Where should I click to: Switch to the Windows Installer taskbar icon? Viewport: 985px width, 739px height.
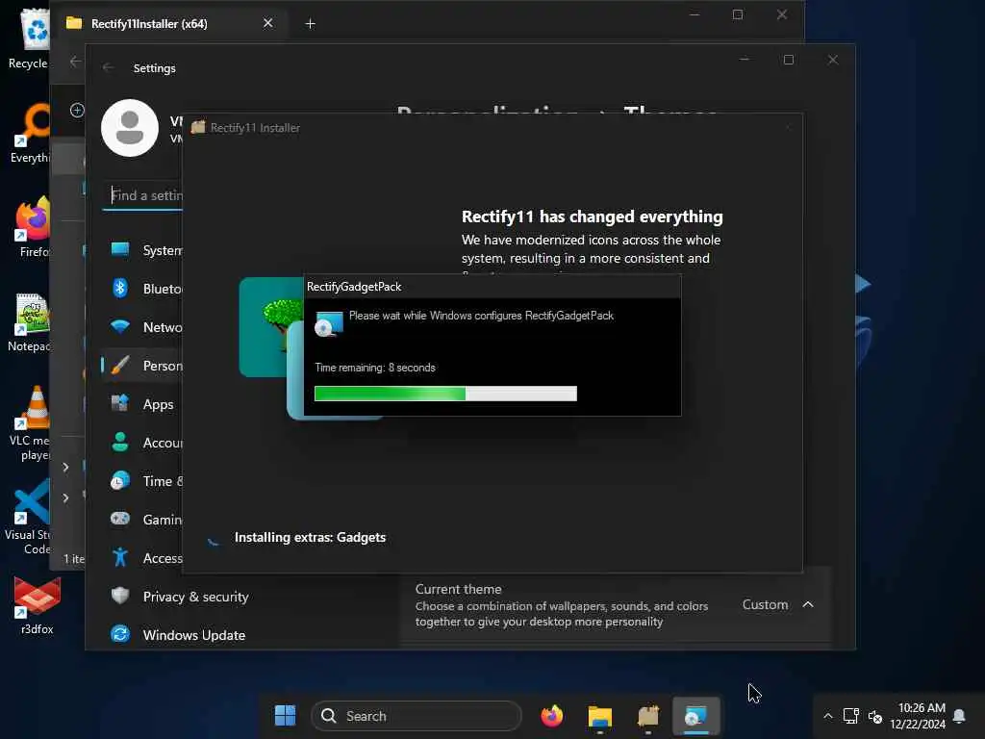pyautogui.click(x=696, y=716)
